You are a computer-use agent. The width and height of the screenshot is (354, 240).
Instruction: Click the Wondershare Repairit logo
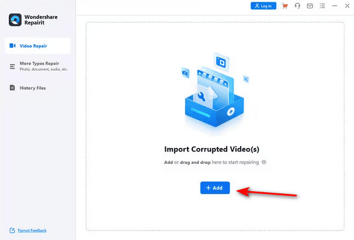[x=15, y=20]
